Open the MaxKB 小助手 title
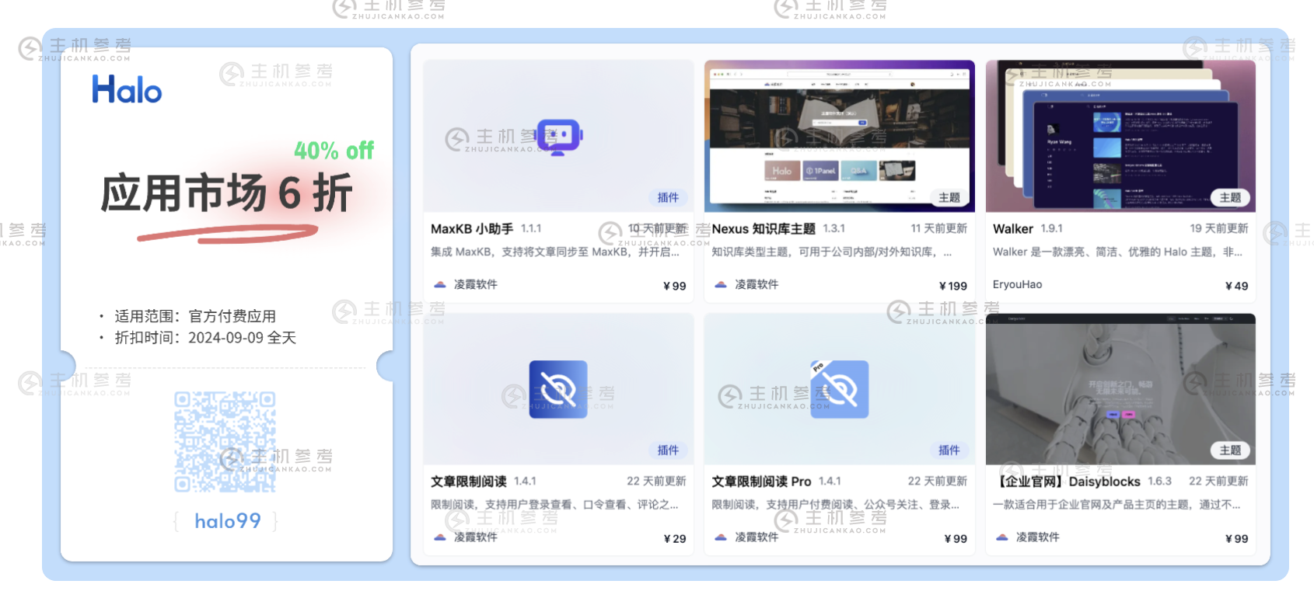 tap(472, 228)
